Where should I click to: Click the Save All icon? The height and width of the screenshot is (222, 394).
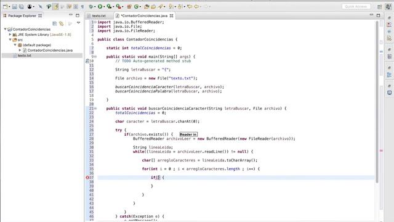click(x=22, y=7)
